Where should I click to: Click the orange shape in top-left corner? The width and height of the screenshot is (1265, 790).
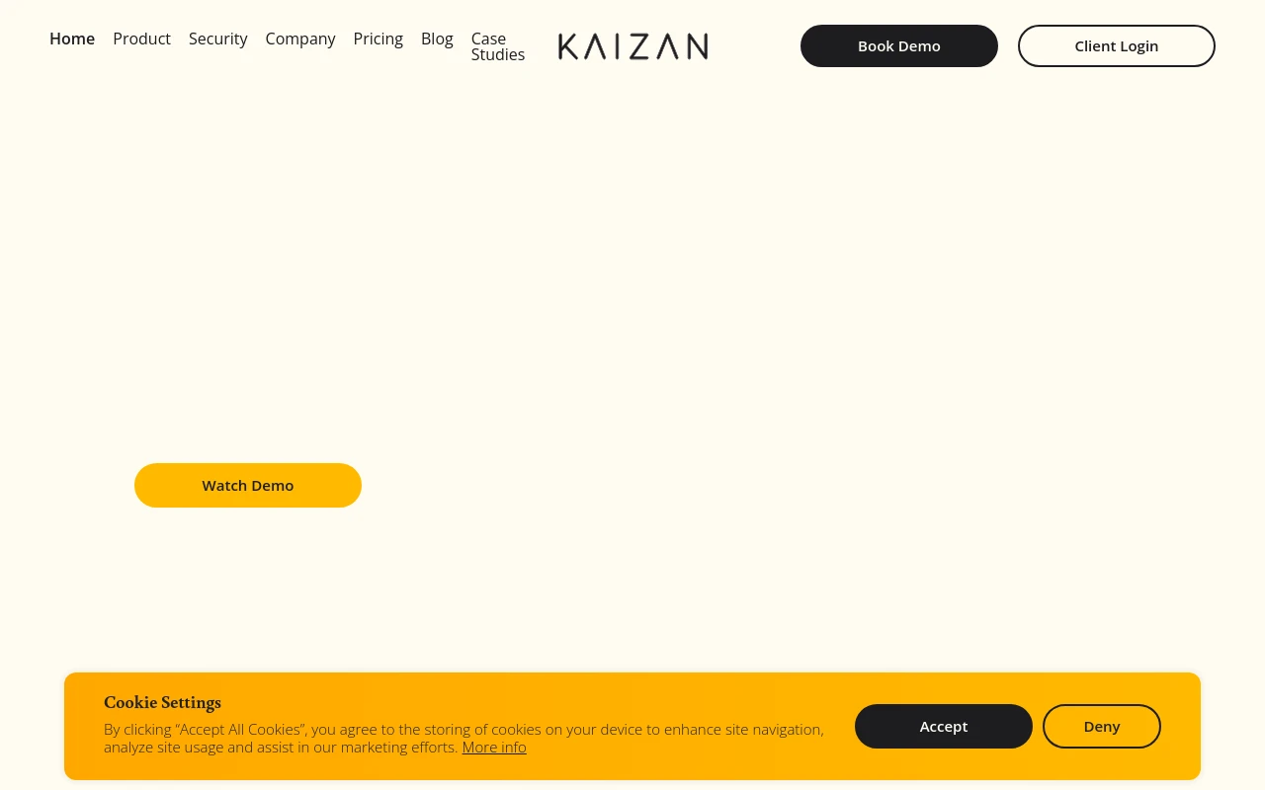pos(7,5)
